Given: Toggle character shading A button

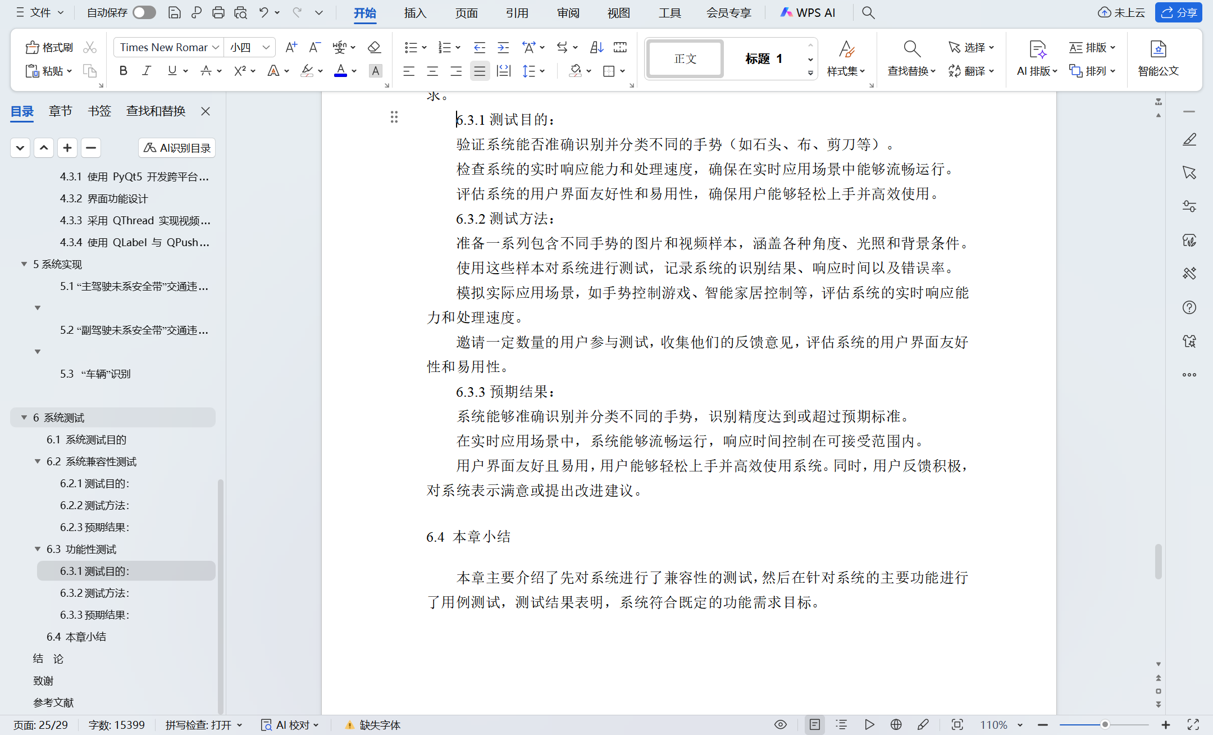Looking at the screenshot, I should tap(375, 71).
